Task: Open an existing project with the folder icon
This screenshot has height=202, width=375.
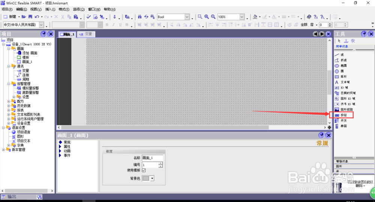Action: coord(24,17)
